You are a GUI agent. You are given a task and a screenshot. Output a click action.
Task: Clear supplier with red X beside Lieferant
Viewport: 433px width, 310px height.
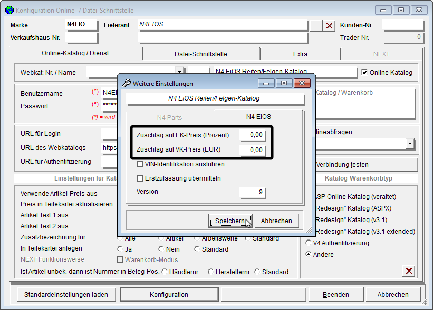coord(329,26)
